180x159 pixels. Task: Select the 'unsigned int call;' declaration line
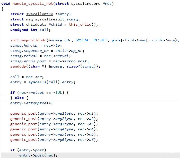[30, 30]
